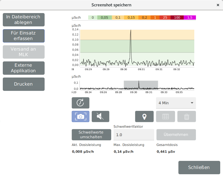Toggle the muted speaker icon
Image resolution: width=223 pixels, height=177 pixels.
[100, 116]
